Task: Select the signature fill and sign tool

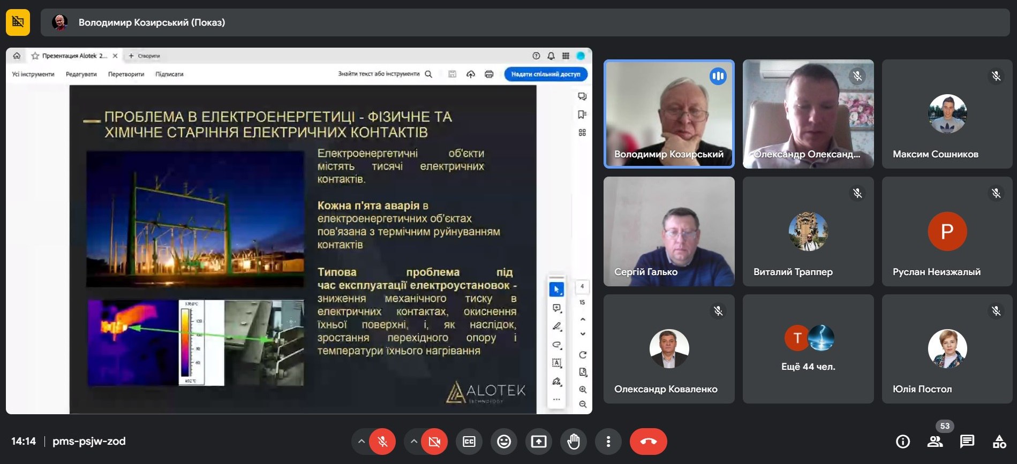Action: click(556, 382)
